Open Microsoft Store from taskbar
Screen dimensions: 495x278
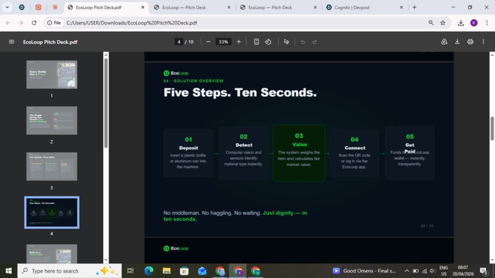pos(184,271)
